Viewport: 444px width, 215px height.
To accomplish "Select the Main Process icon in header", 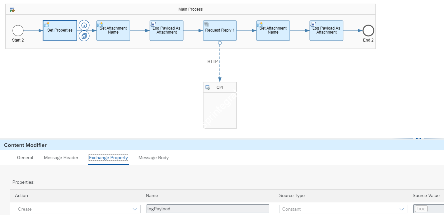I will click(12, 10).
